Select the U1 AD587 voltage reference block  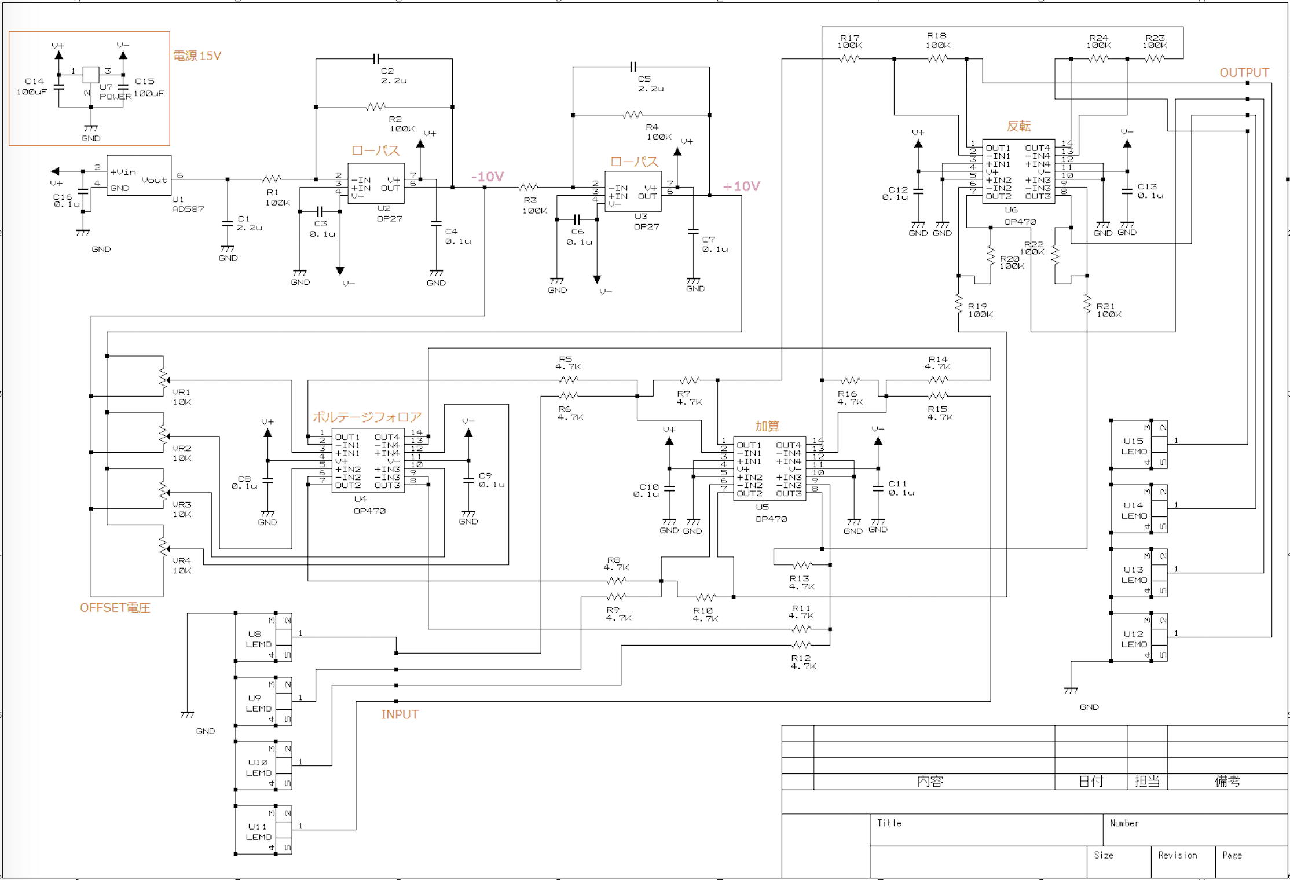point(138,175)
